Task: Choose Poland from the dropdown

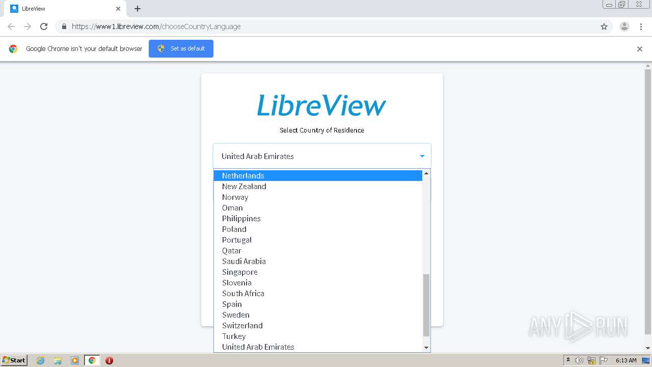Action: point(318,229)
